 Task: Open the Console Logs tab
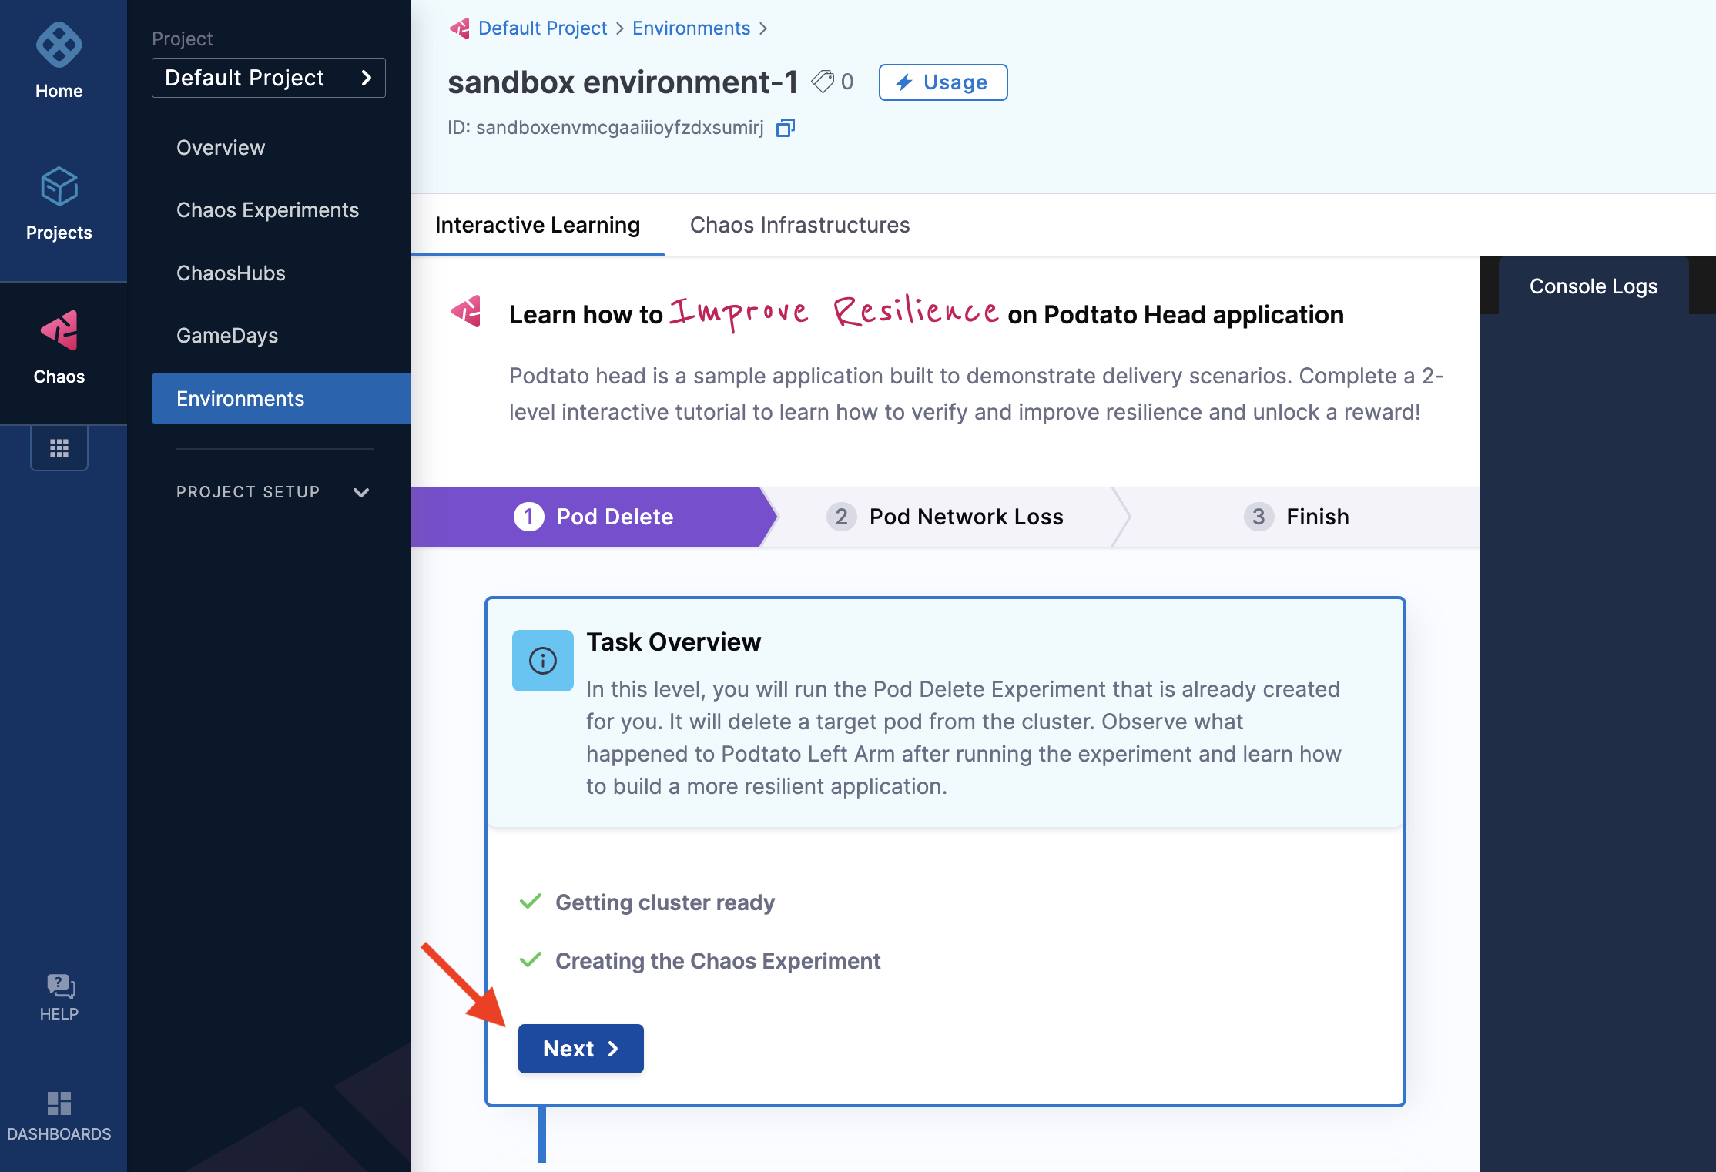point(1593,286)
